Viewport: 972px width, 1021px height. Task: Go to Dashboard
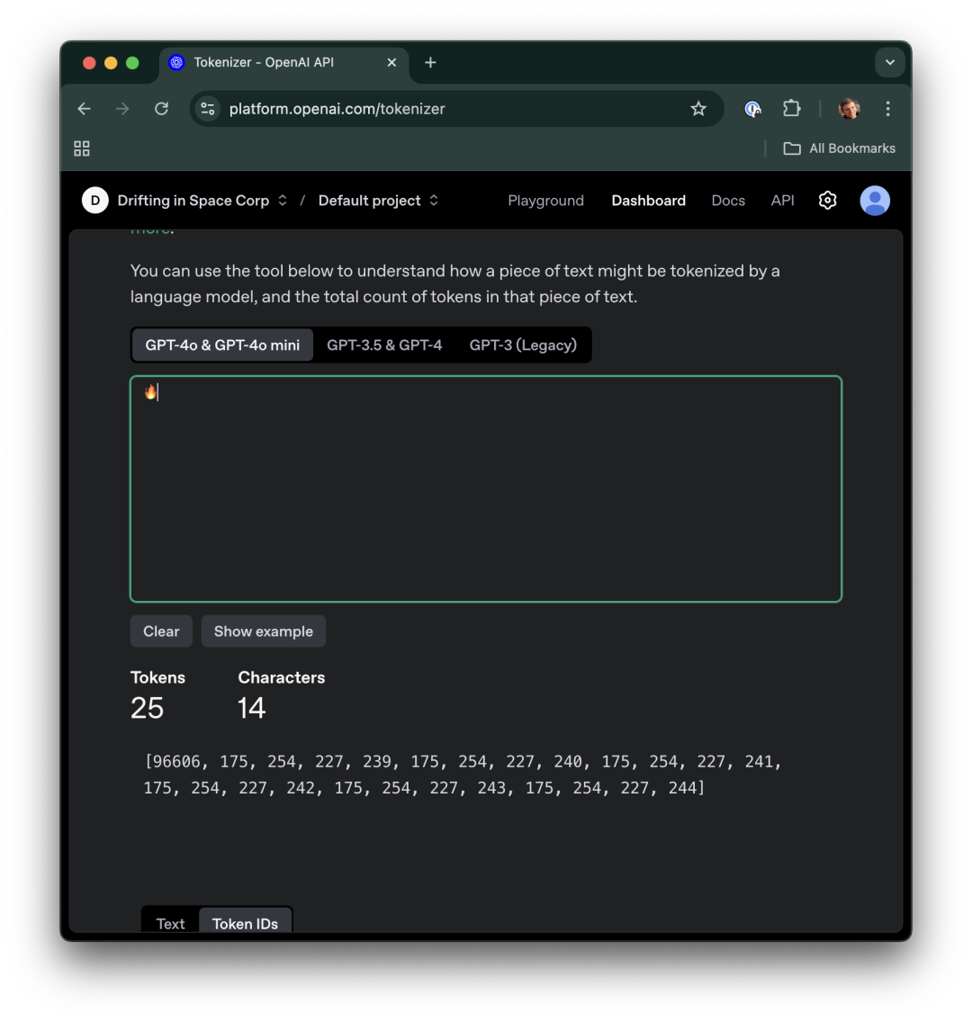[648, 201]
